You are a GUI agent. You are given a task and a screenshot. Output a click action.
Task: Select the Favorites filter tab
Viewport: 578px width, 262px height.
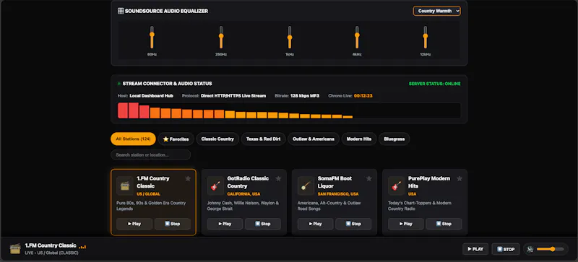176,139
